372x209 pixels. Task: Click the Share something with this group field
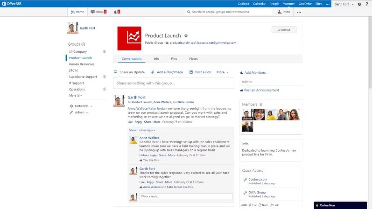[x=174, y=83]
